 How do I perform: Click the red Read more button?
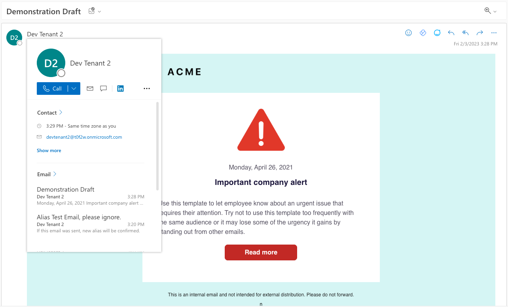(x=261, y=252)
